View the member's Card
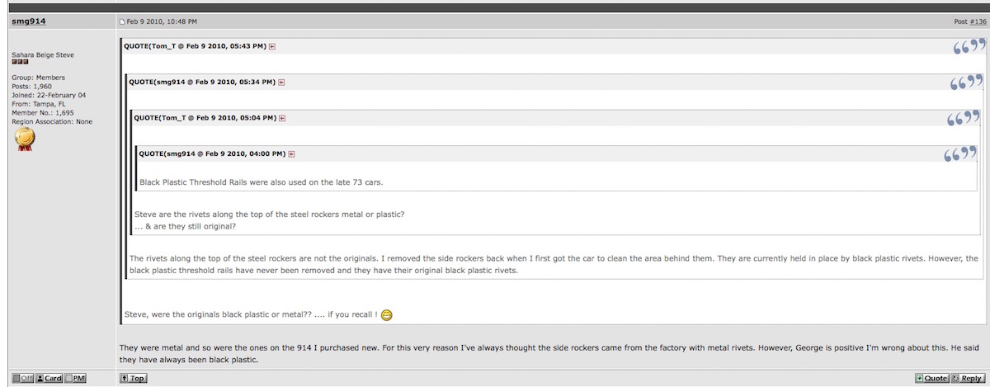 49,378
